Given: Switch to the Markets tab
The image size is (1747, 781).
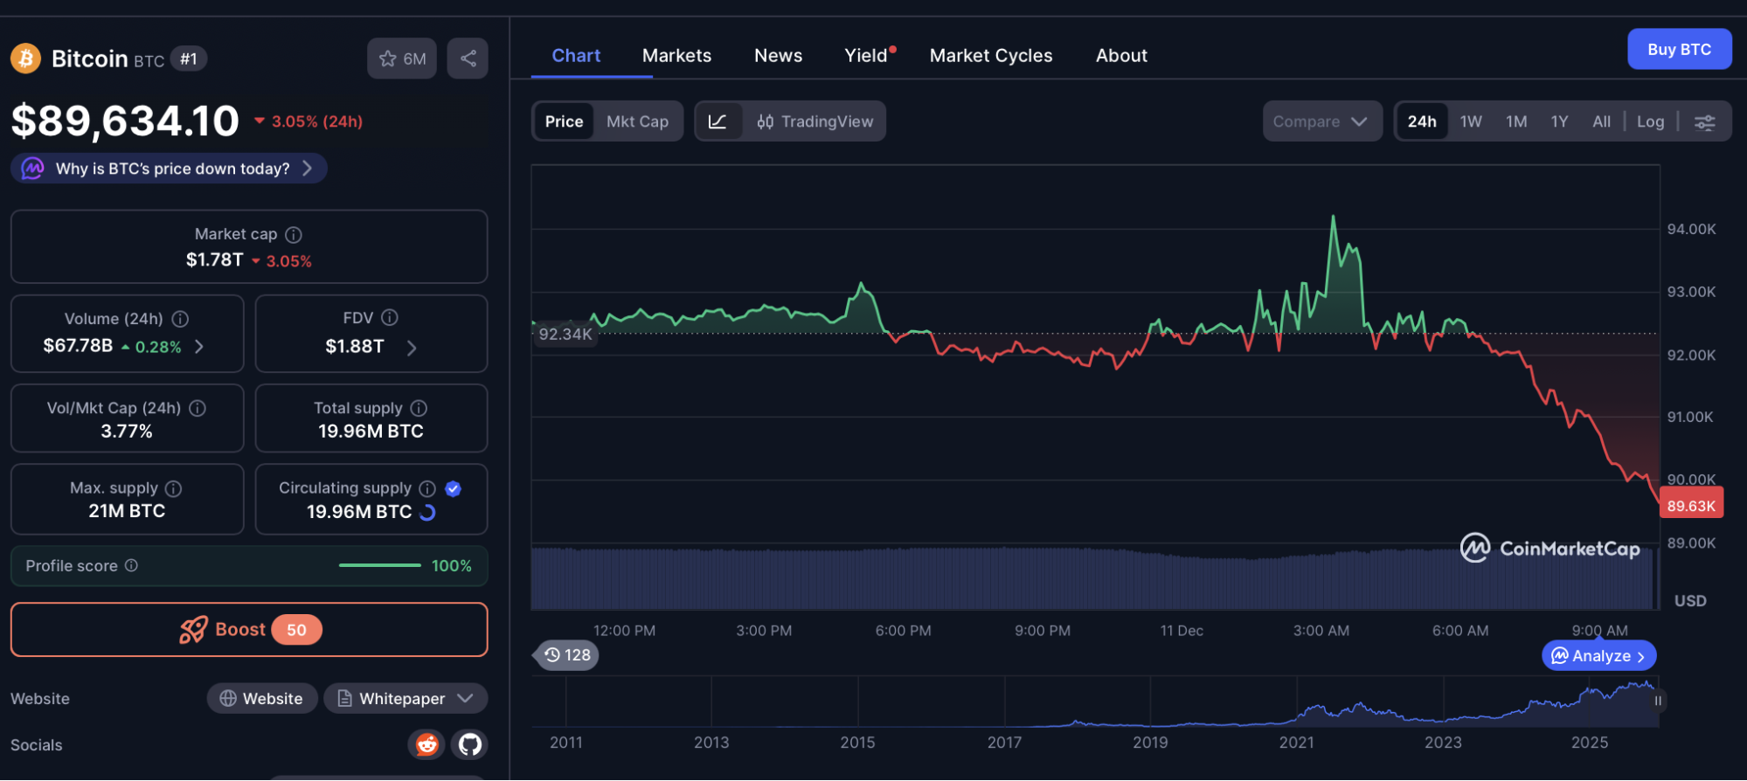Looking at the screenshot, I should 676,56.
